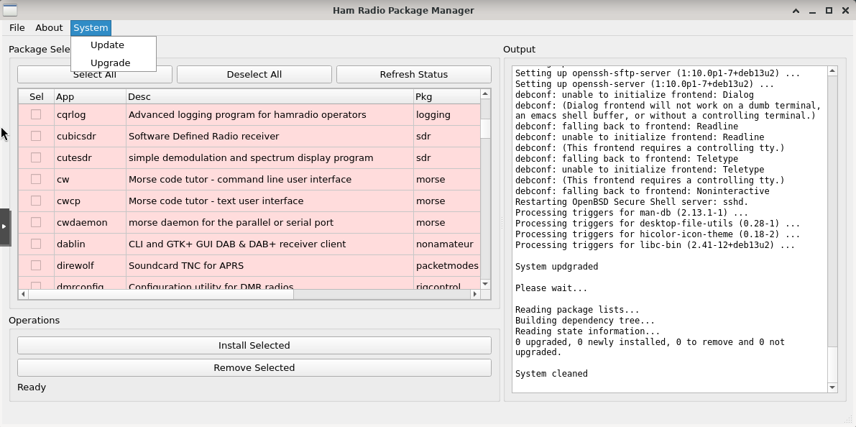Viewport: 856px width, 427px height.
Task: Click the Output panel's scroll down arrow
Action: click(832, 387)
